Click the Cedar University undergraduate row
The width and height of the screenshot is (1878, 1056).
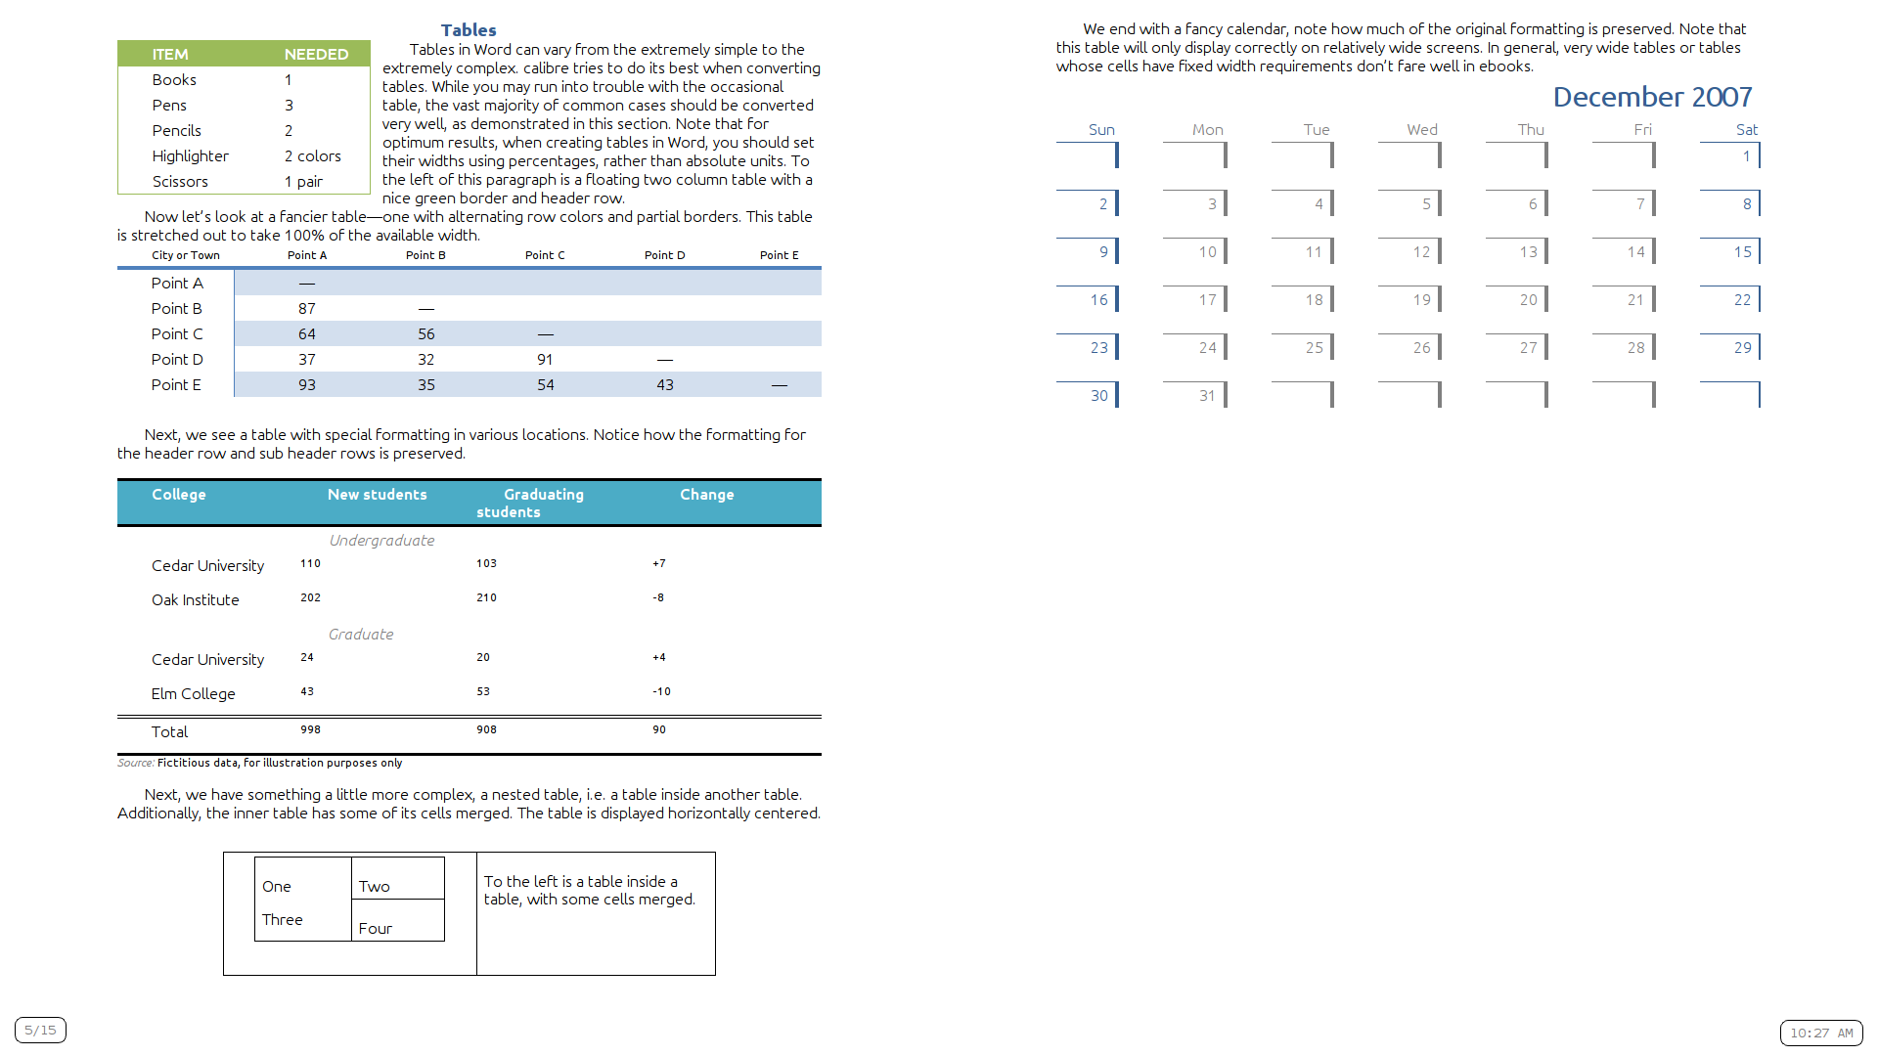click(x=470, y=563)
